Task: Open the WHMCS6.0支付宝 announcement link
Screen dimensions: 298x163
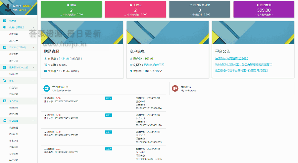Action: click(244, 64)
